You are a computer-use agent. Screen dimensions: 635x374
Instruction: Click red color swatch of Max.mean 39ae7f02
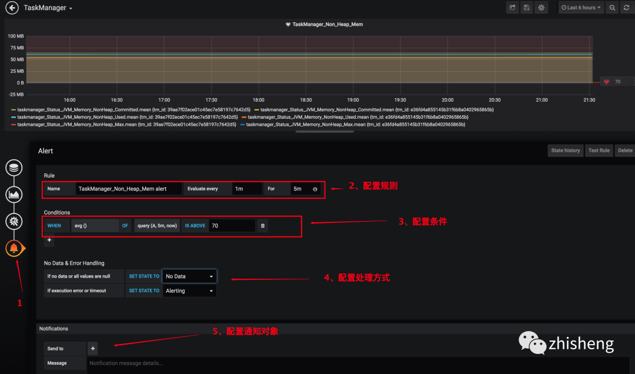tap(14, 125)
